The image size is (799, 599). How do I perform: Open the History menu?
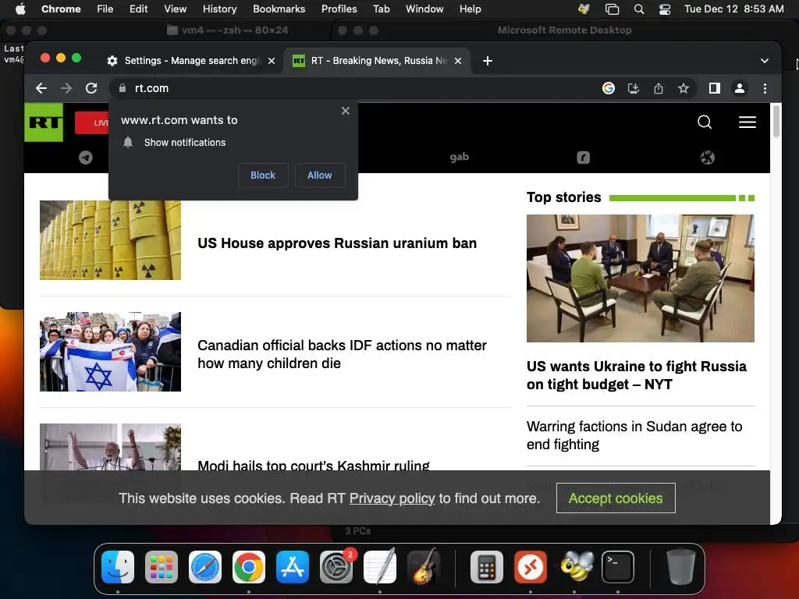coord(219,9)
